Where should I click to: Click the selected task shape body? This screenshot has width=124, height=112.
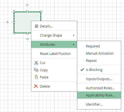pyautogui.click(x=23, y=22)
